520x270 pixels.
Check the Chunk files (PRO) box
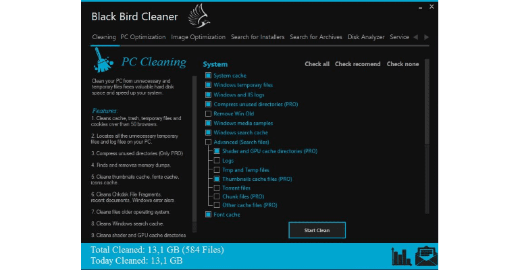[x=217, y=196]
